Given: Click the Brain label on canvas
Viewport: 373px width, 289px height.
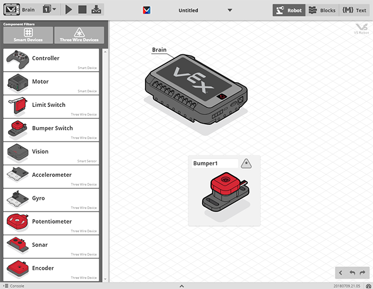Looking at the screenshot, I should [159, 50].
